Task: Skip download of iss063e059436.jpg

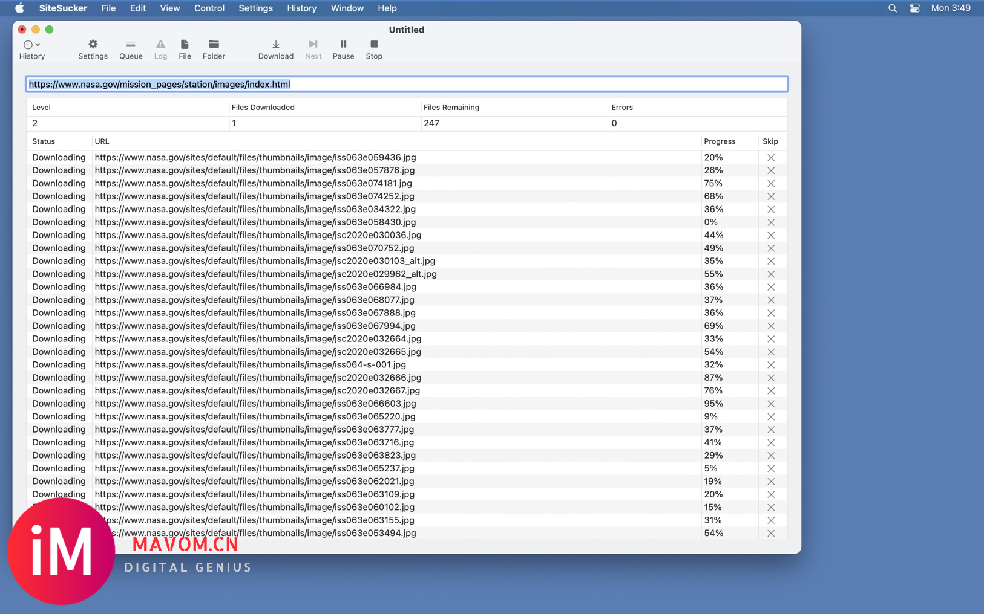Action: tap(770, 158)
